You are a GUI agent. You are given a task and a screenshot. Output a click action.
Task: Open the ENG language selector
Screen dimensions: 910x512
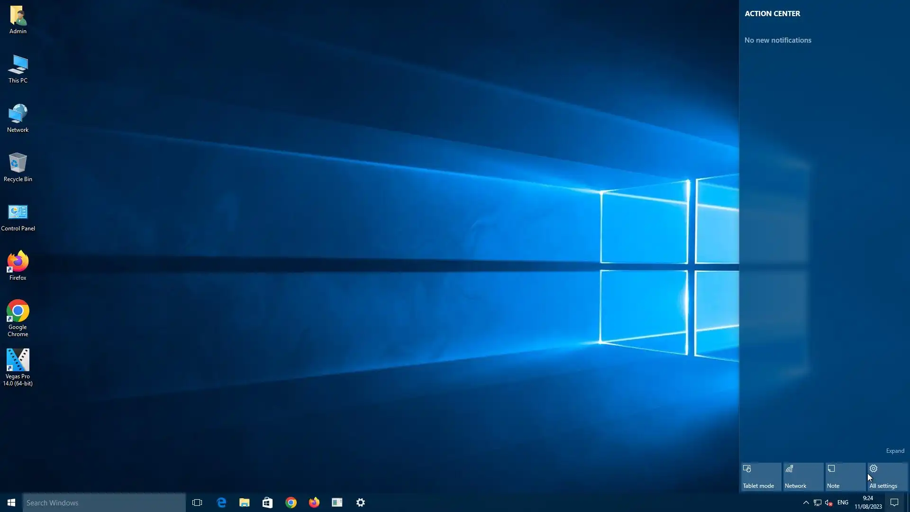(843, 503)
